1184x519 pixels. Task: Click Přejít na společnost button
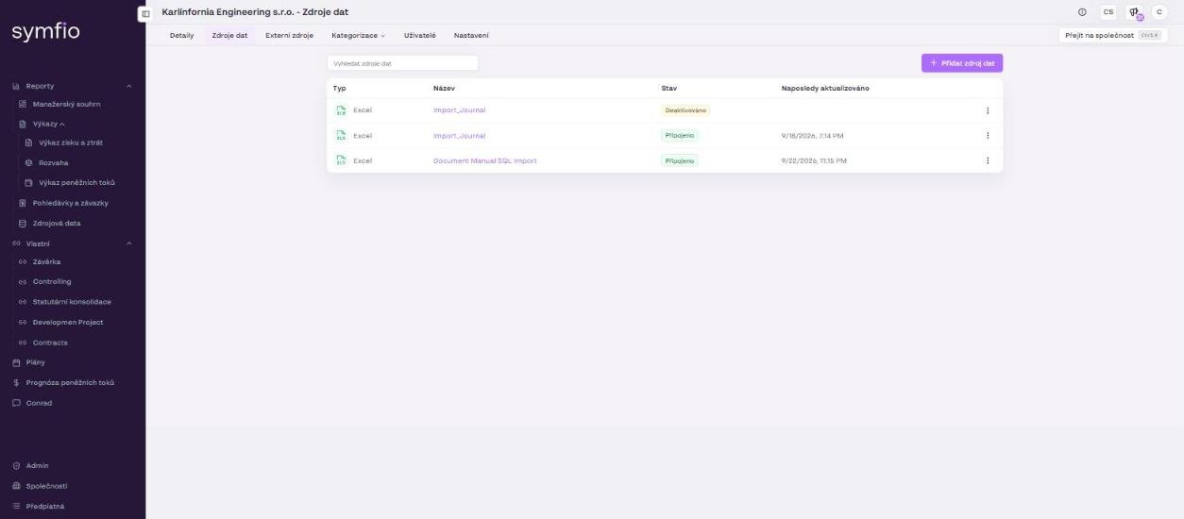1113,35
